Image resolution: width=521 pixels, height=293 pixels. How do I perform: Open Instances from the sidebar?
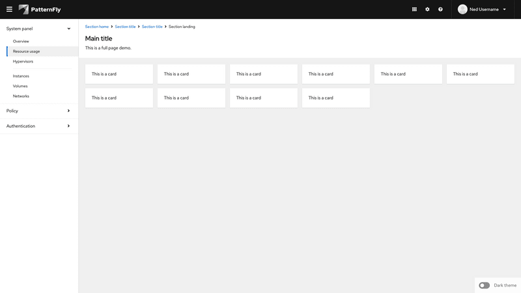pos(21,76)
